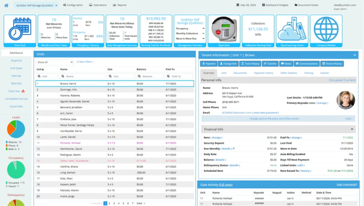Image resolution: width=364 pixels, height=206 pixels.
Task: Click the home icon in top bar
Action: point(6,5)
